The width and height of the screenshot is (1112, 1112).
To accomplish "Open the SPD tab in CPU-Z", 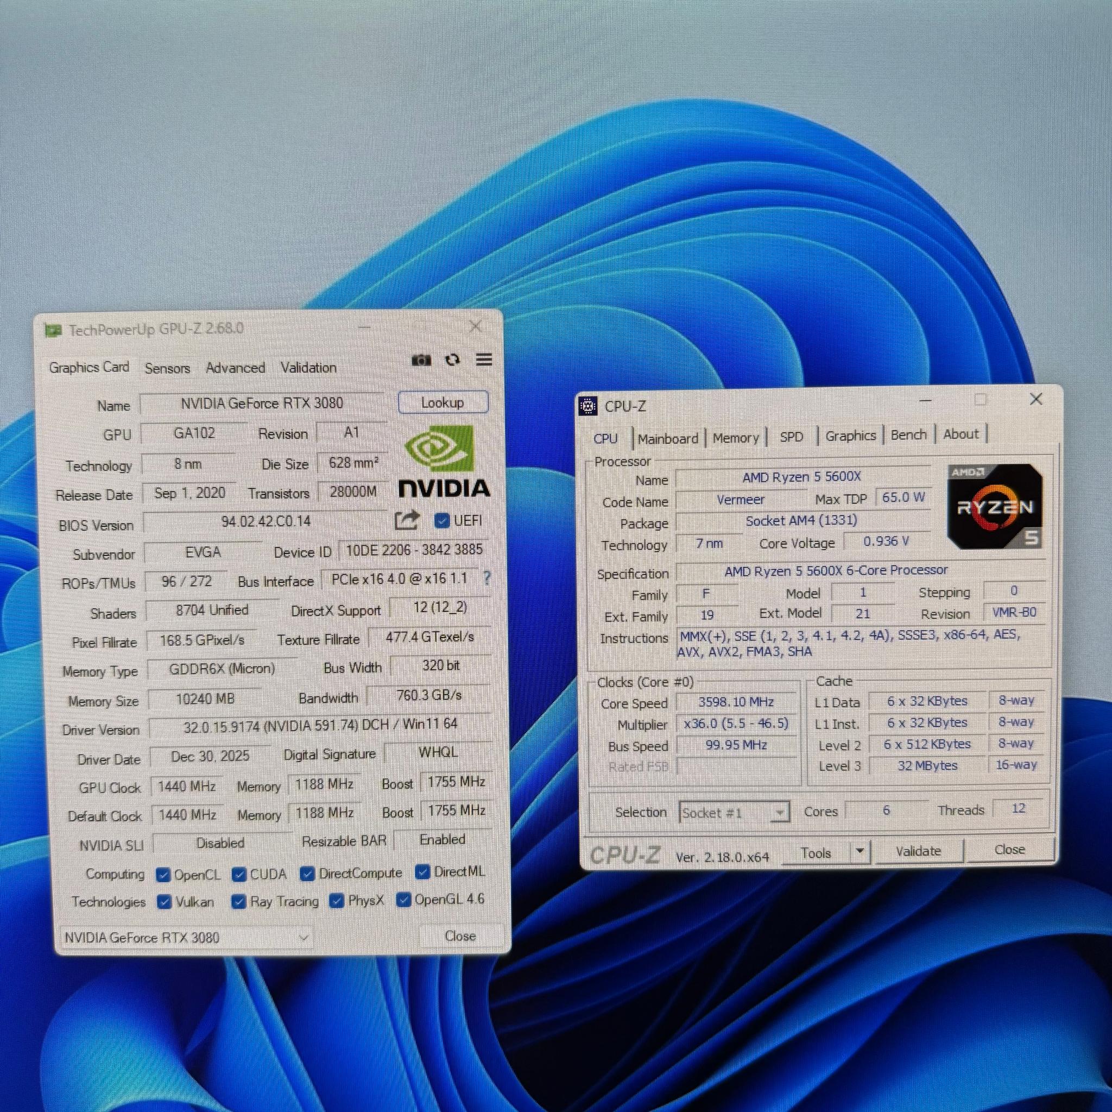I will click(x=792, y=437).
